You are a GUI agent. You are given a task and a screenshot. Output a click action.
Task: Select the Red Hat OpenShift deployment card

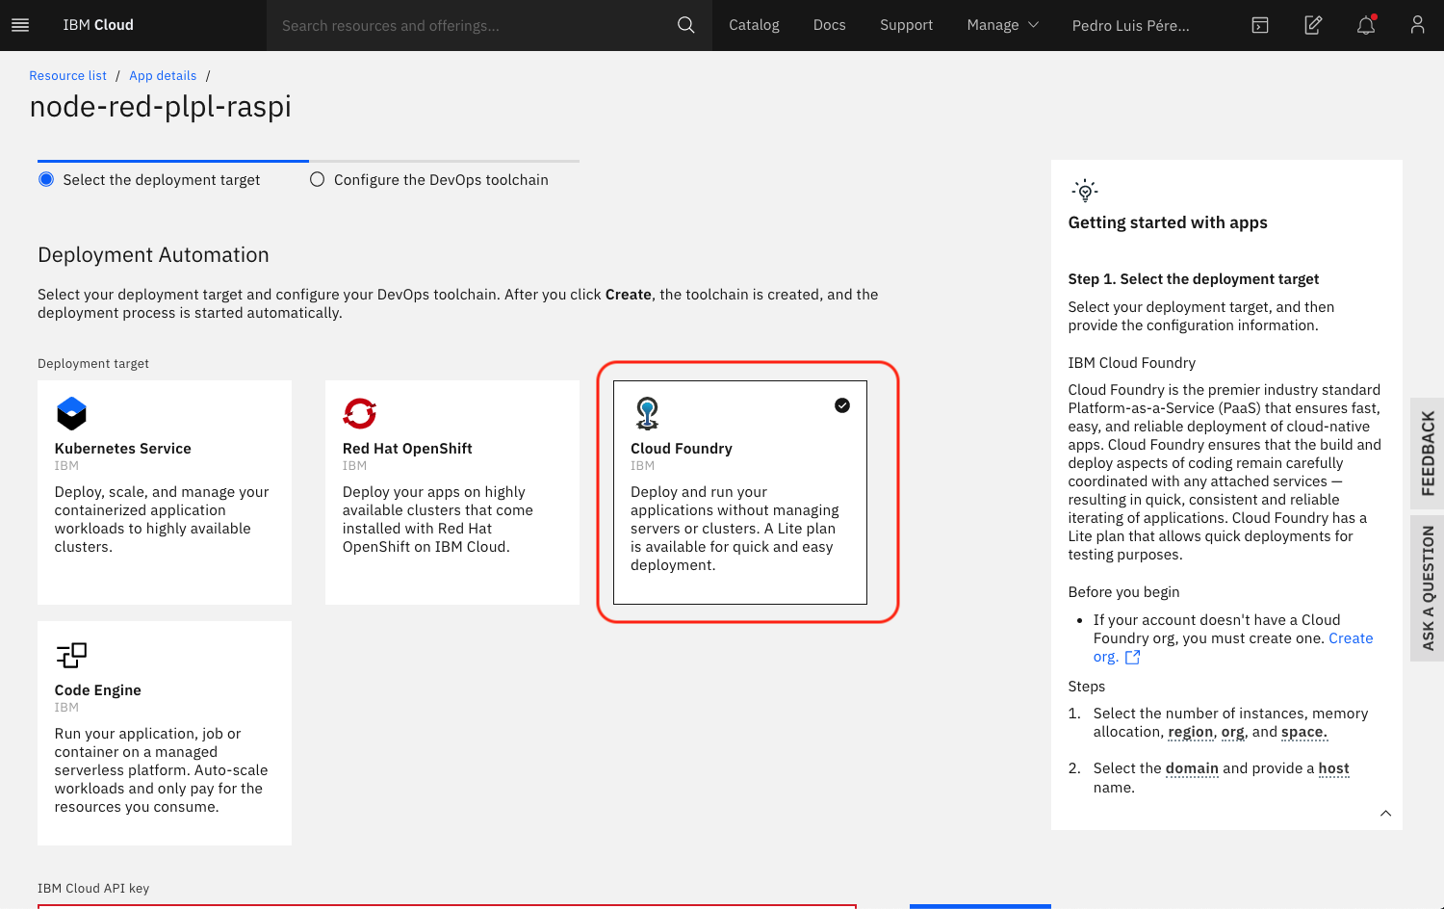452,492
